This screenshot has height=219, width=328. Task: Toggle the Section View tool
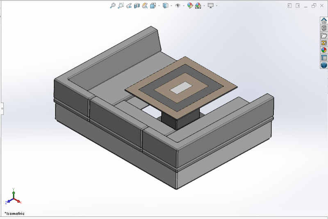tap(137, 6)
